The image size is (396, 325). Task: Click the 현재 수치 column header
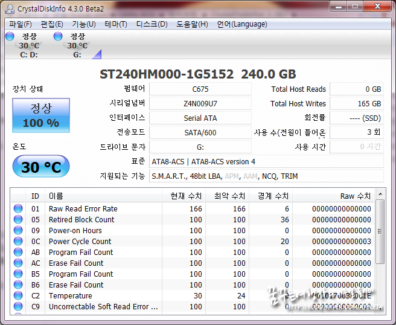click(184, 196)
